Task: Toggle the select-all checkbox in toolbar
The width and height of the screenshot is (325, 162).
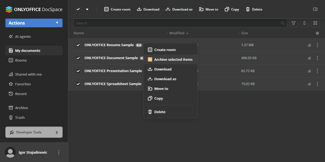Action: pyautogui.click(x=78, y=9)
